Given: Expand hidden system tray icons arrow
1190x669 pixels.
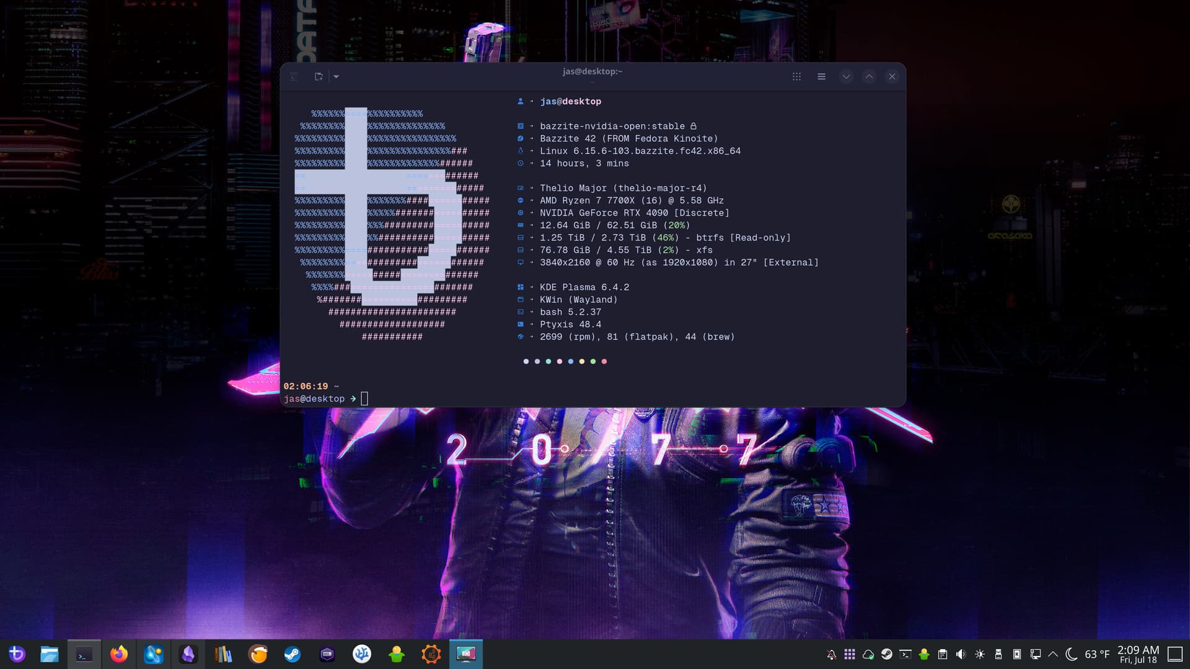Looking at the screenshot, I should pos(1053,654).
